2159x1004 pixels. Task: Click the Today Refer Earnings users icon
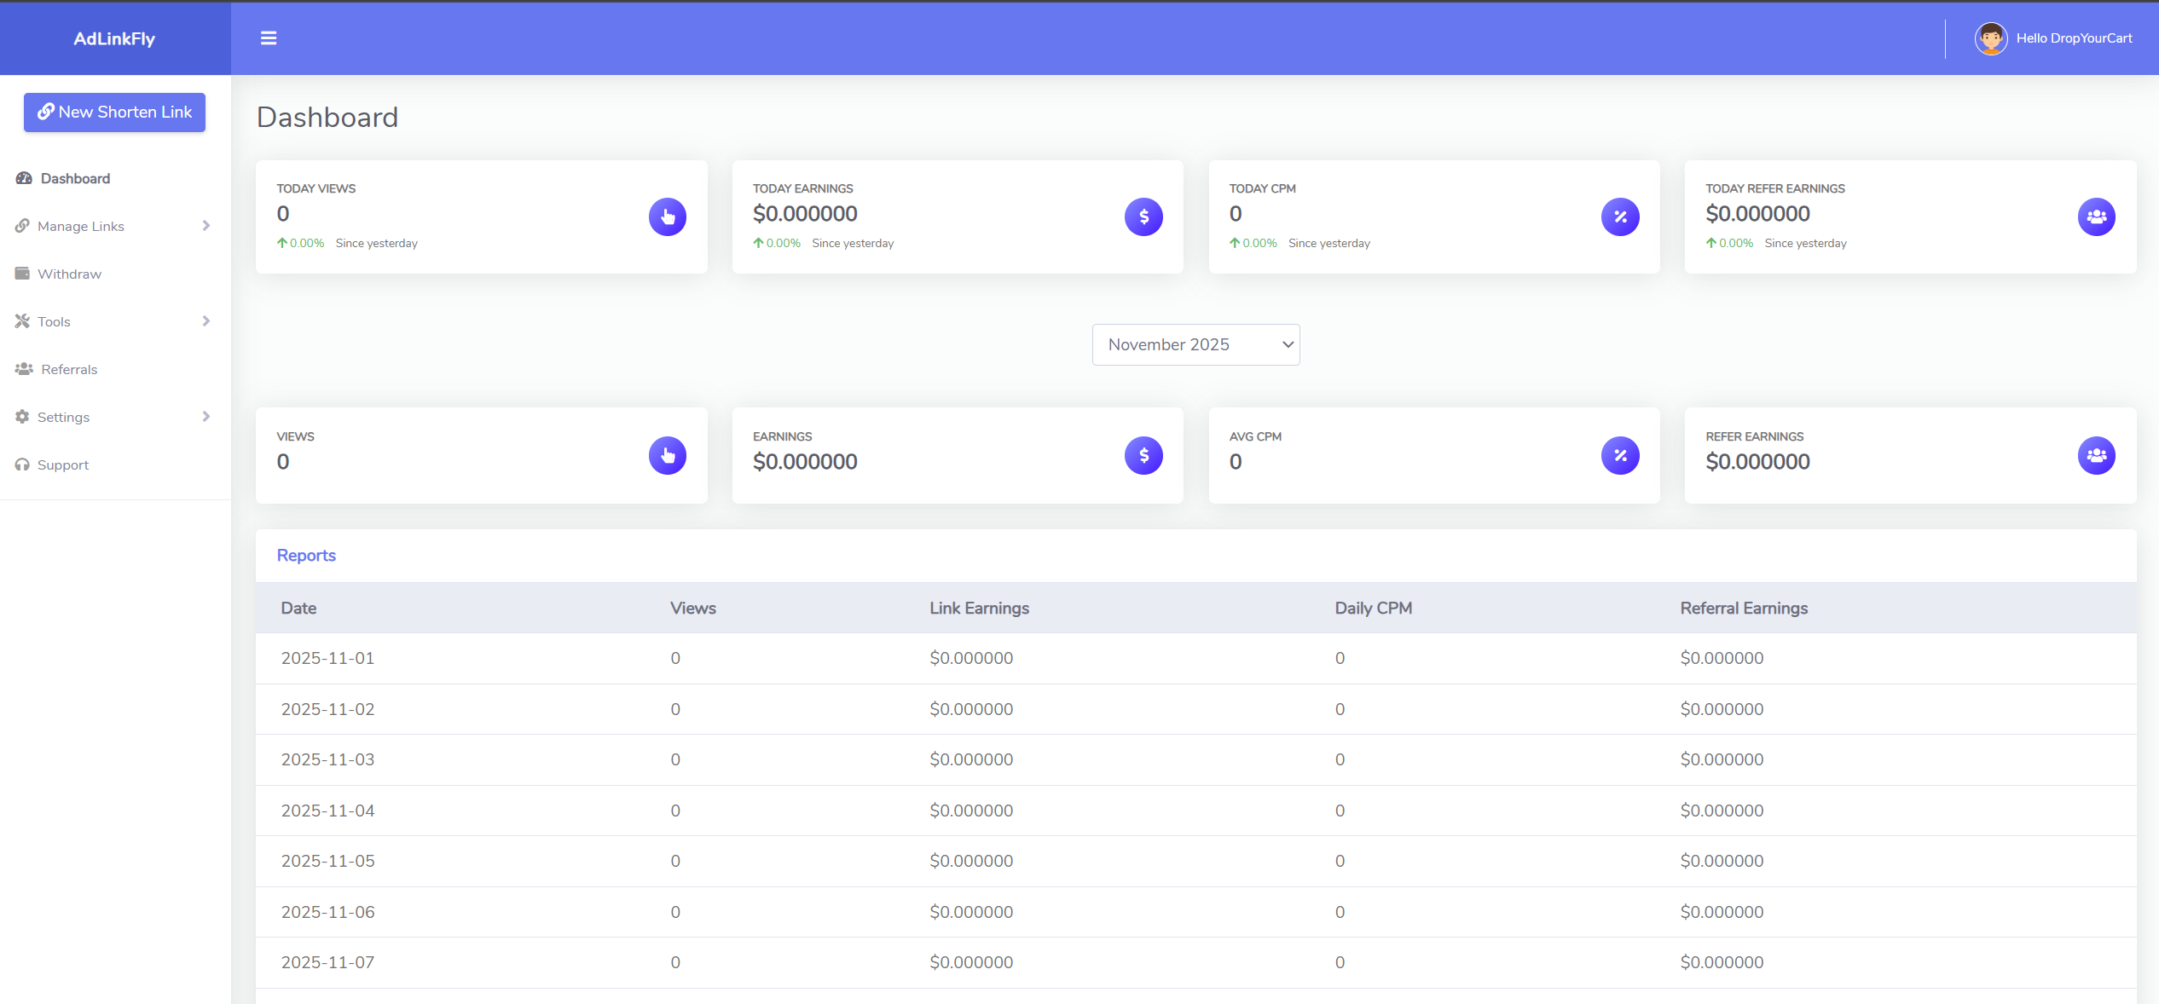point(2096,217)
